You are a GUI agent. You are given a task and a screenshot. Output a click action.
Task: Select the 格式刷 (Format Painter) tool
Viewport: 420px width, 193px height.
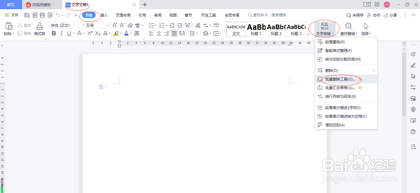tap(39, 29)
